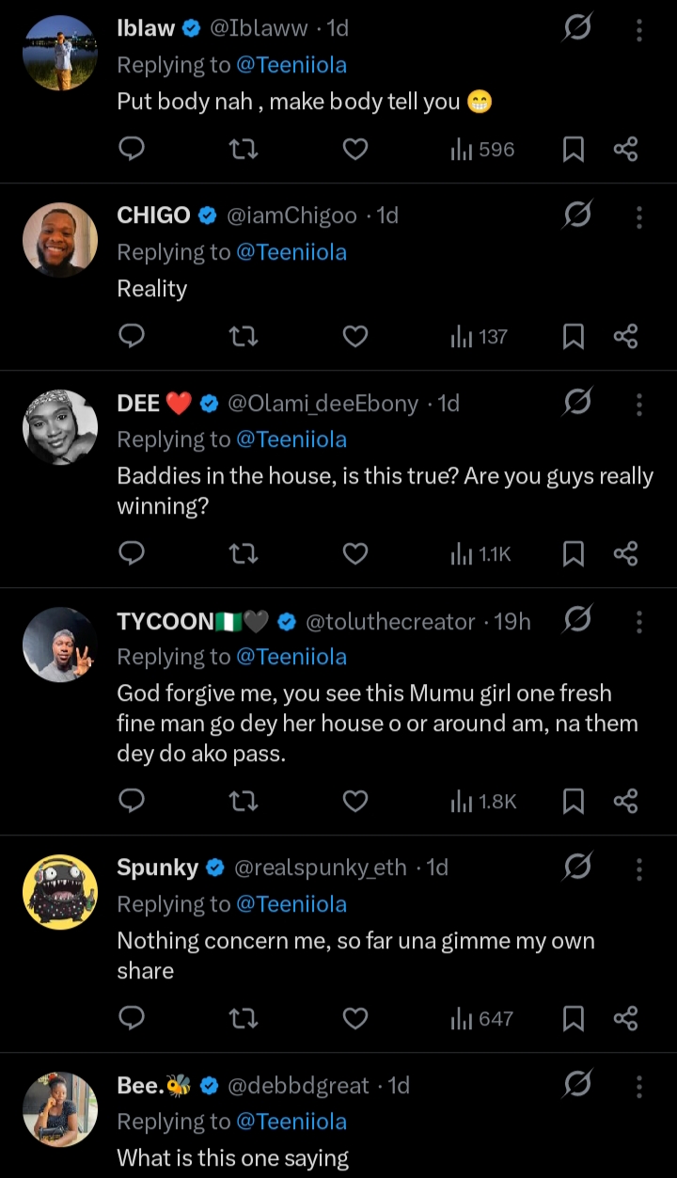Tap DEE's black-and-white profile picture
Image resolution: width=677 pixels, height=1178 pixels.
click(x=60, y=427)
